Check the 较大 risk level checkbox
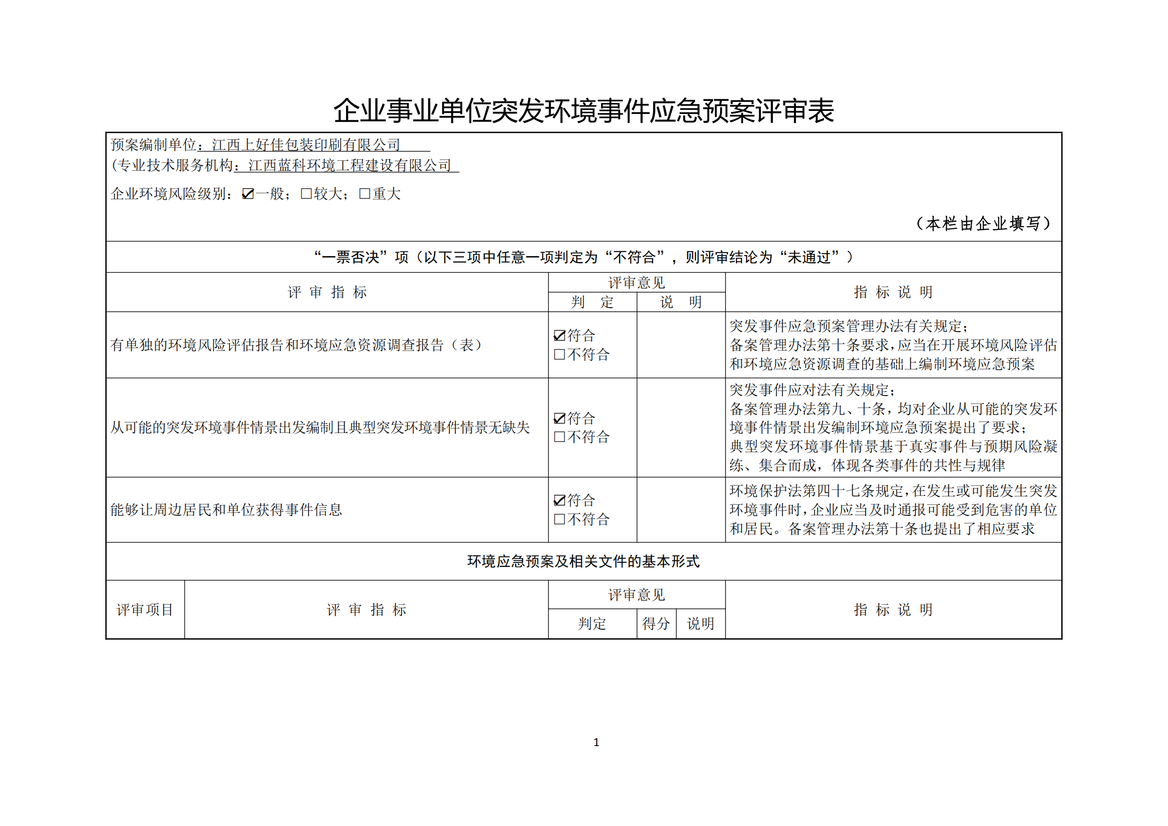 [306, 194]
